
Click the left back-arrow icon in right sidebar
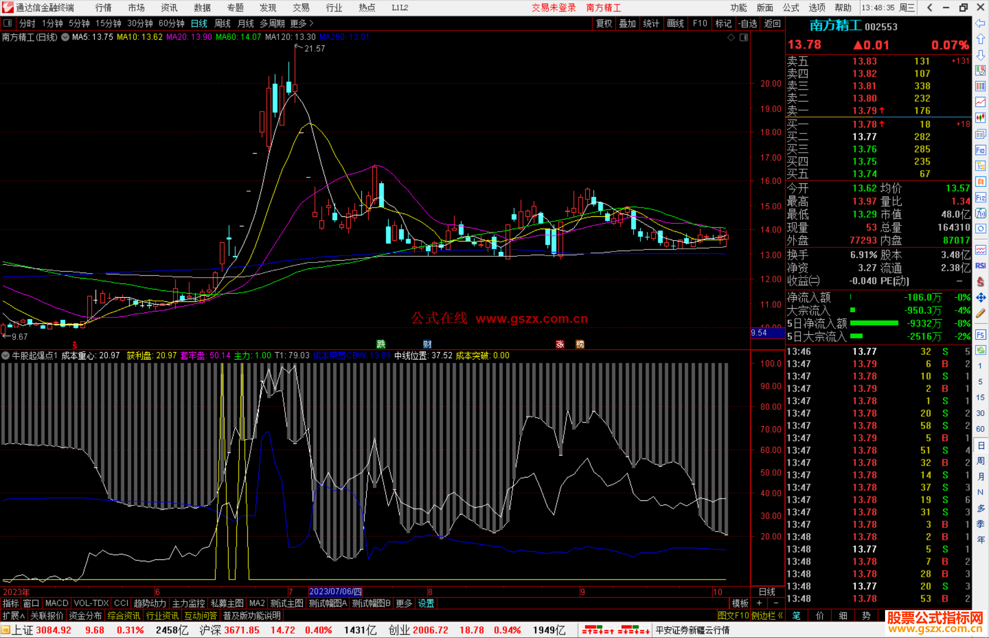pos(980,23)
